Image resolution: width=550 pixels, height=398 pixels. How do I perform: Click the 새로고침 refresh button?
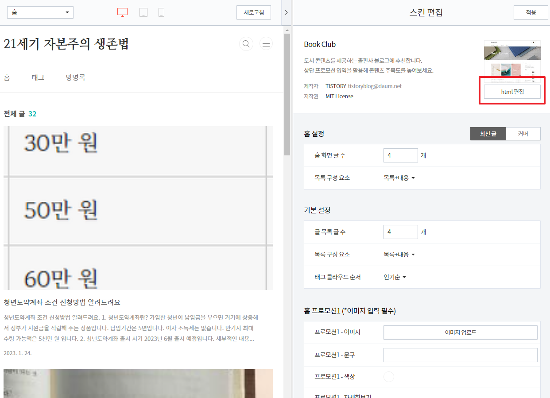pos(254,12)
